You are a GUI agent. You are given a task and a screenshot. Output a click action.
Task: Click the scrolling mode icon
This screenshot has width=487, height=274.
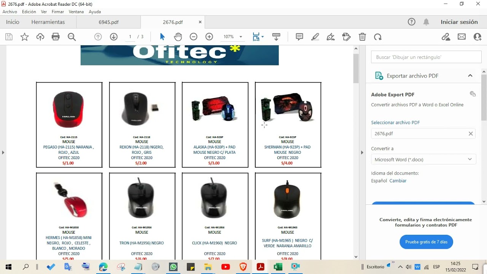pyautogui.click(x=277, y=37)
